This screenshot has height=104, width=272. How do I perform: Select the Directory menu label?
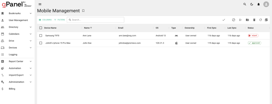13,27
